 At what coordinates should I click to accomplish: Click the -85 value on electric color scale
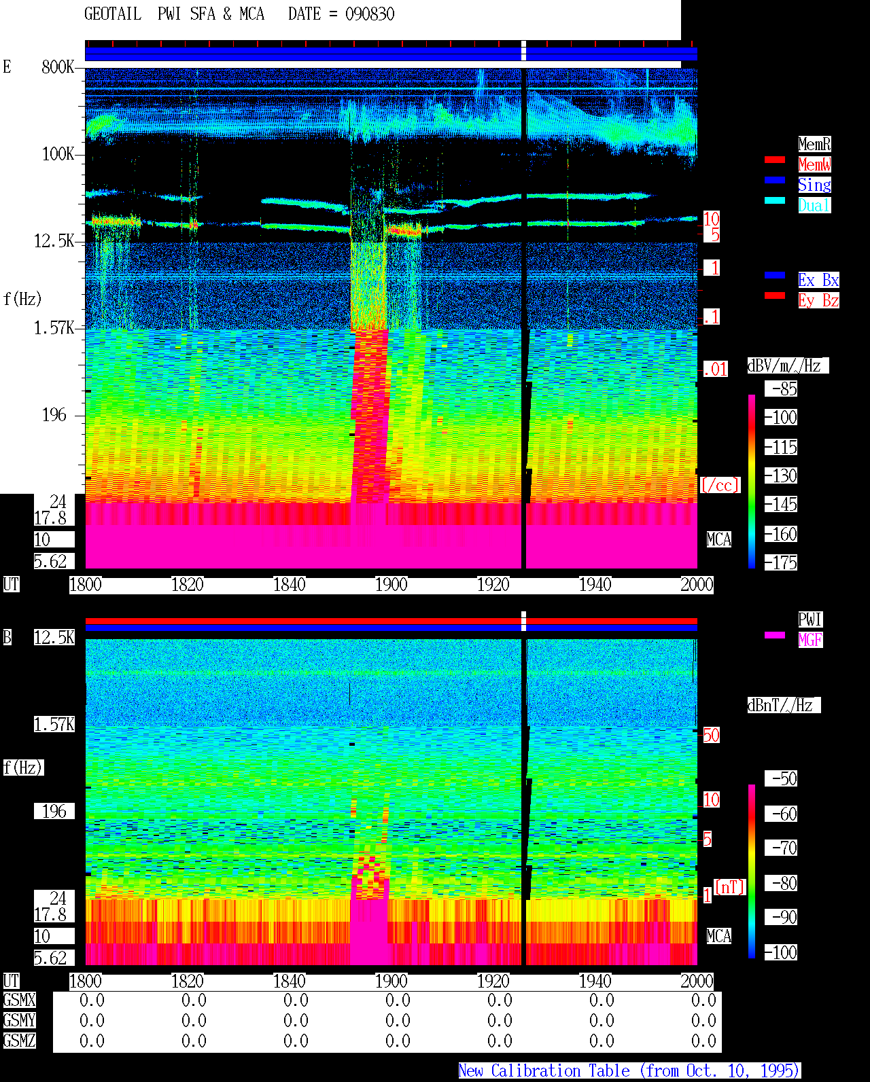coord(782,389)
